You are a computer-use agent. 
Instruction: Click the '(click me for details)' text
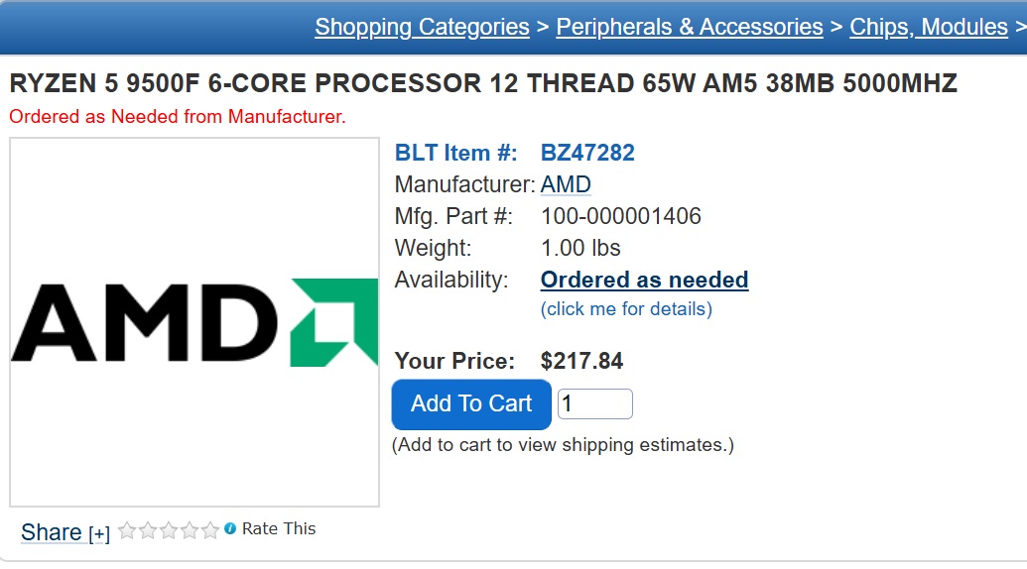click(626, 308)
